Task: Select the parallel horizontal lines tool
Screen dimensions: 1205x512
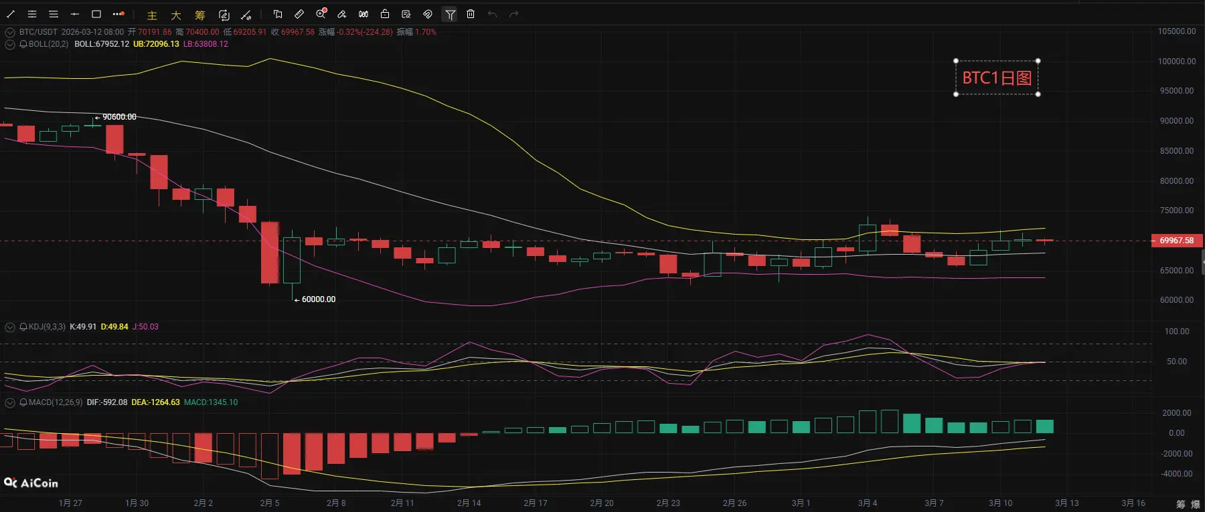Action: 54,14
